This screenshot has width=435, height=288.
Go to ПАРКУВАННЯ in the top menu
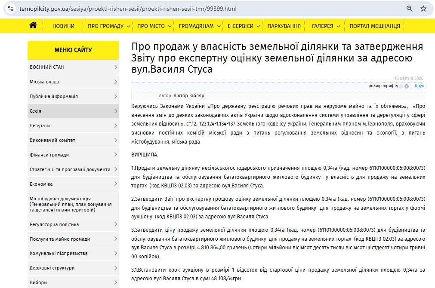(x=284, y=26)
